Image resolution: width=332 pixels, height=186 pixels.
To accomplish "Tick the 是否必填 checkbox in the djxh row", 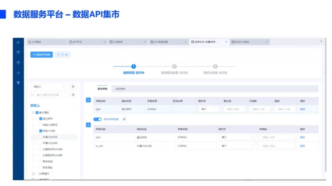I will (x=175, y=109).
